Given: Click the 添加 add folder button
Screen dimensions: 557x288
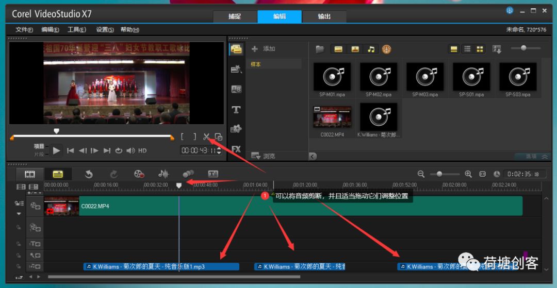Looking at the screenshot, I should pos(264,49).
